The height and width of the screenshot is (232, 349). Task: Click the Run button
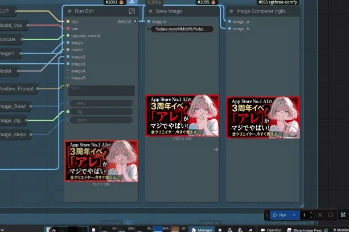coord(280,215)
